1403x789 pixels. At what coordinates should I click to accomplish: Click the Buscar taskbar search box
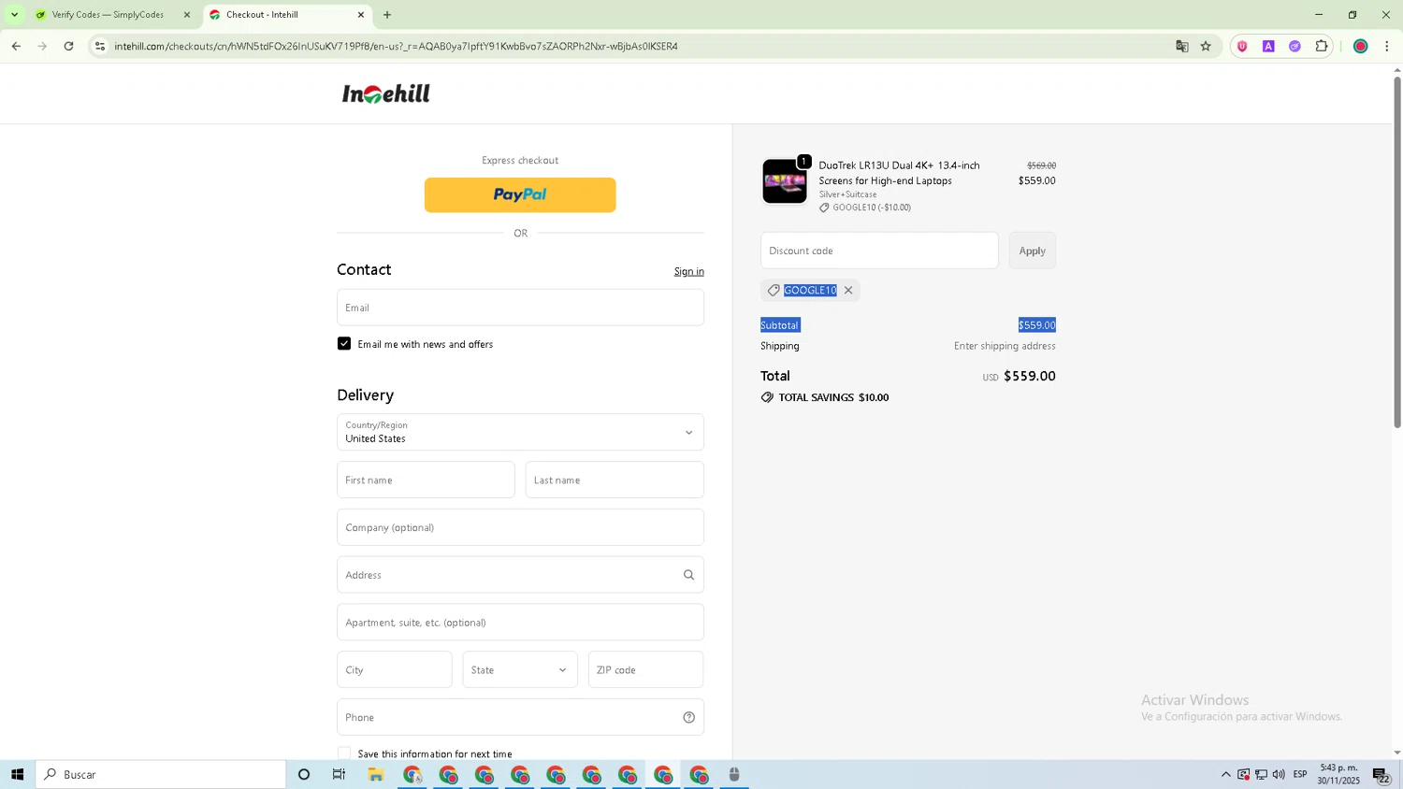161,775
